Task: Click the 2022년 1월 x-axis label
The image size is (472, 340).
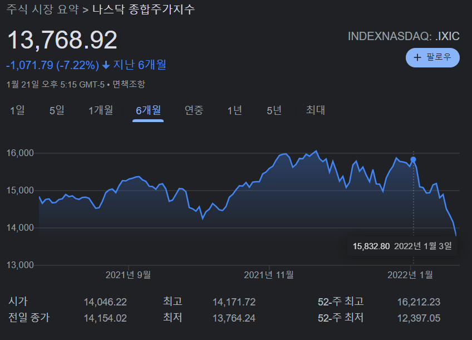Action: [410, 275]
